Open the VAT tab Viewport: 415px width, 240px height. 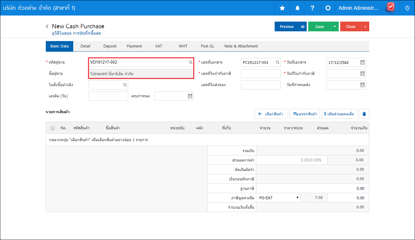(x=159, y=46)
